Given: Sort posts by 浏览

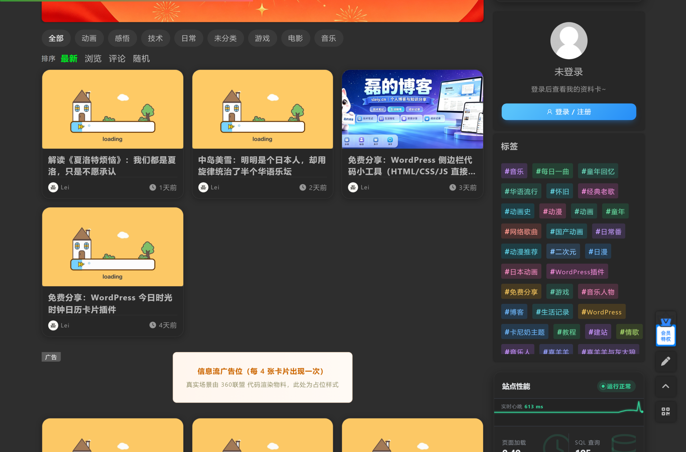Looking at the screenshot, I should tap(93, 58).
